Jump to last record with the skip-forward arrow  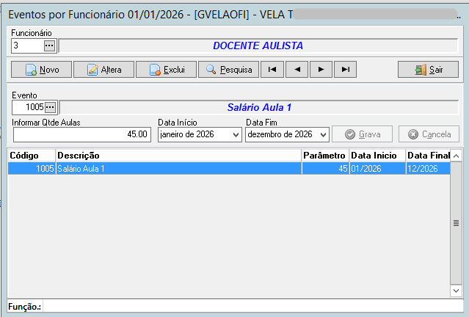(x=345, y=70)
